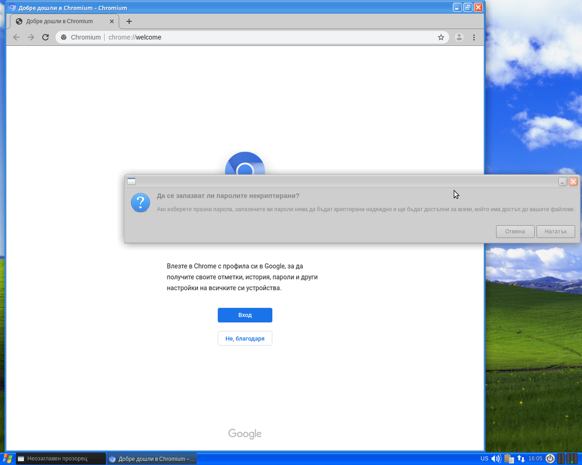Switch to 'Неозаглавен прозорец' taskbar item

coord(61,459)
